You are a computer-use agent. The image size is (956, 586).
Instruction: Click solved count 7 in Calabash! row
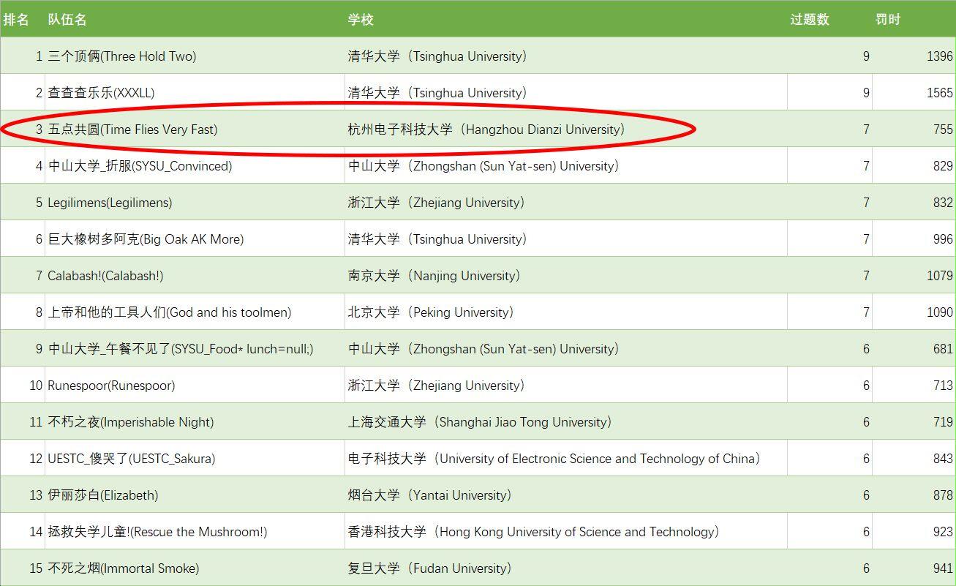[866, 276]
